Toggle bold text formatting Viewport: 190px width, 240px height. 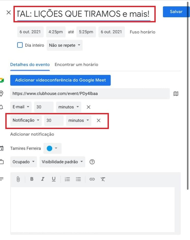pyautogui.click(x=32, y=179)
